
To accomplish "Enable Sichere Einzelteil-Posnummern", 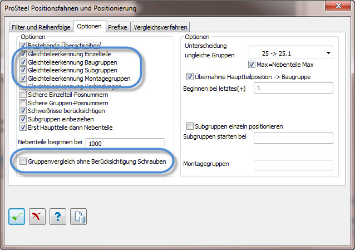I will point(23,95).
